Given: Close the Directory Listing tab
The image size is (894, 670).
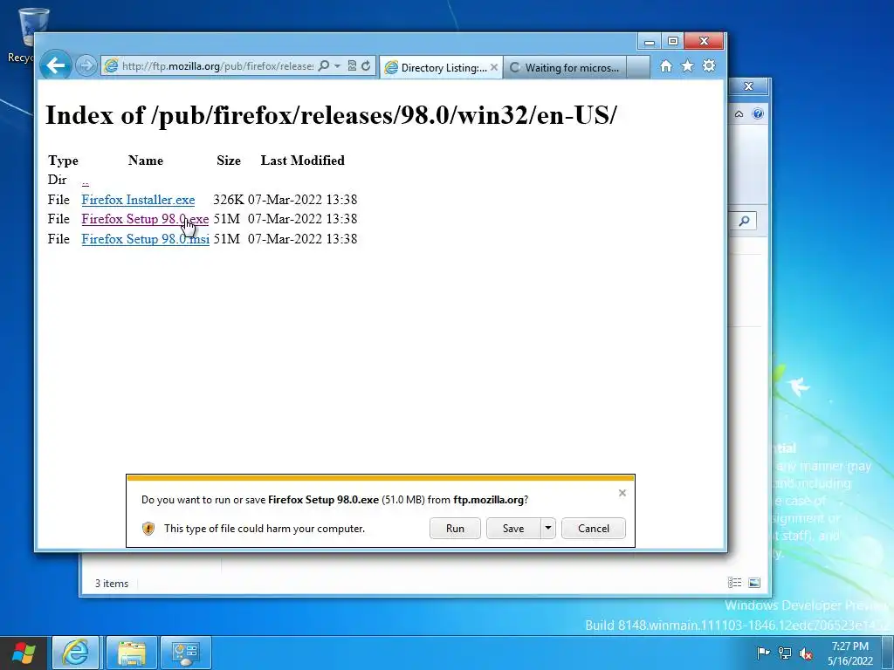Looking at the screenshot, I should (x=494, y=67).
